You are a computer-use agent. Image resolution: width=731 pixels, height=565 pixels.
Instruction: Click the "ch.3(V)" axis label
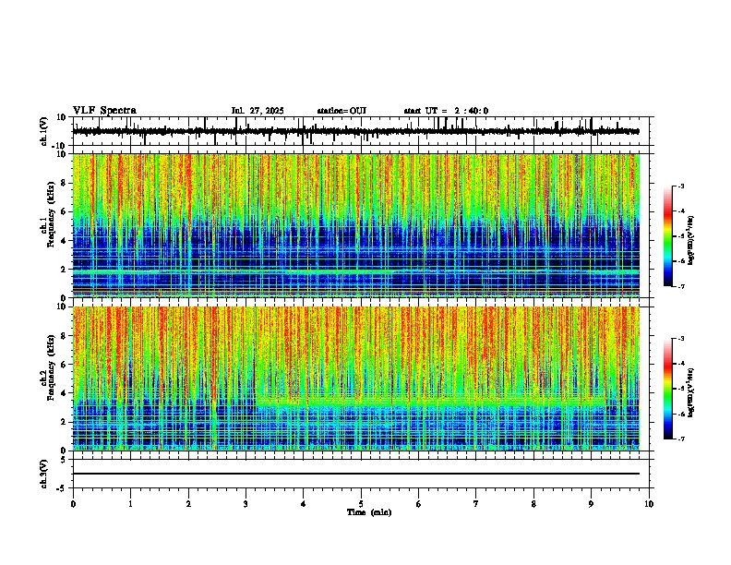tap(44, 474)
